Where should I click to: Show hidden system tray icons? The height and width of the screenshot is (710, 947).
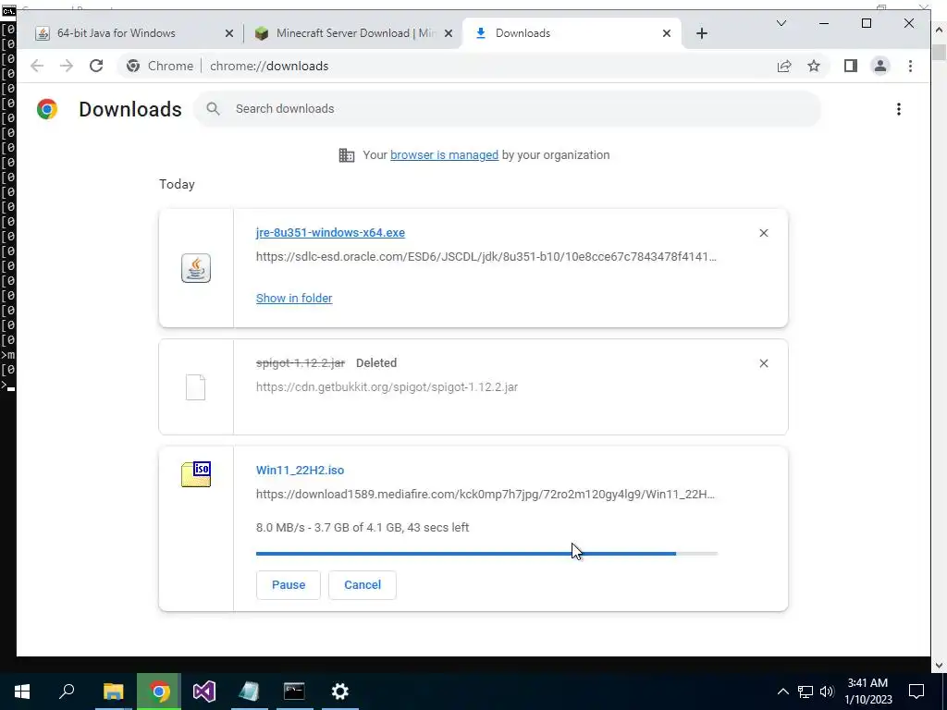(782, 692)
